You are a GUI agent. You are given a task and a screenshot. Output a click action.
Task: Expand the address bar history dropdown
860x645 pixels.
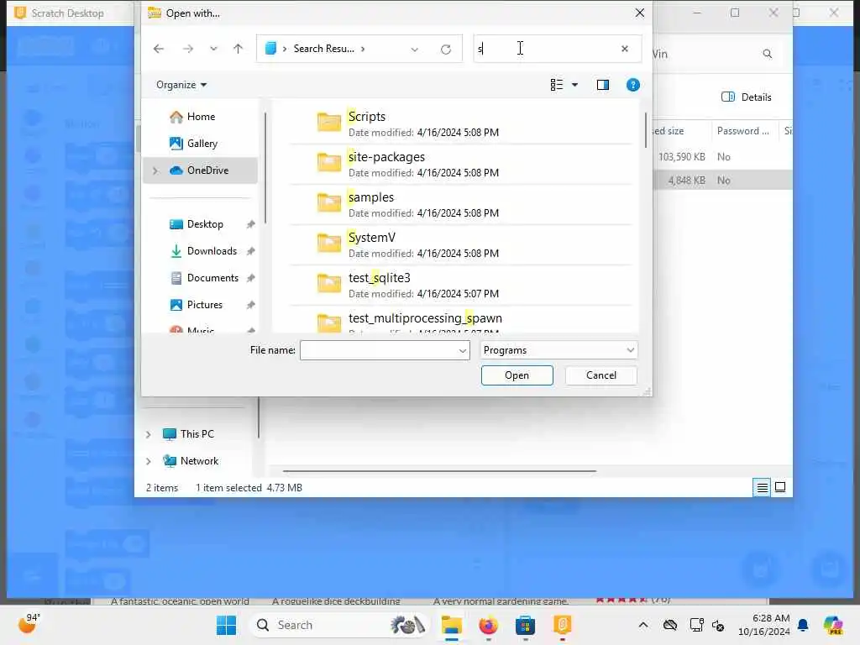[415, 50]
